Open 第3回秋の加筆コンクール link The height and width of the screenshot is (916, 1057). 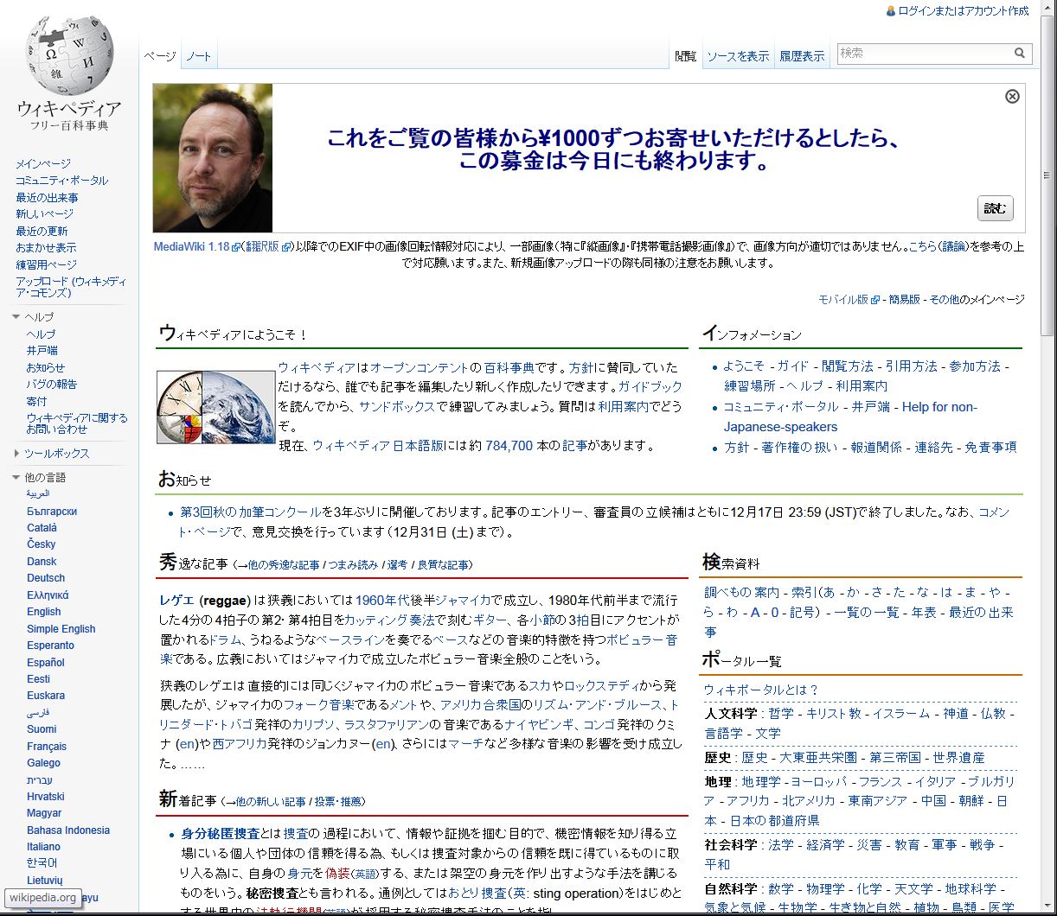[x=250, y=512]
